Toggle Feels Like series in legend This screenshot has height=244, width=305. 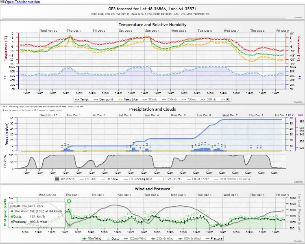[x=128, y=99]
